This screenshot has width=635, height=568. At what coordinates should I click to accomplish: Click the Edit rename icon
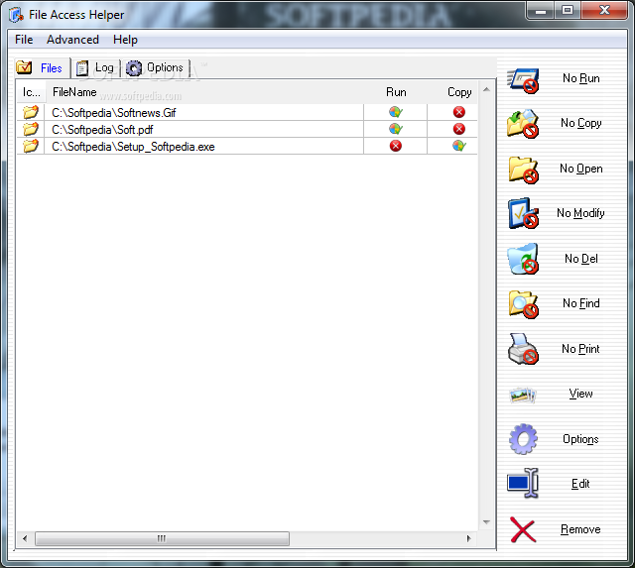523,483
